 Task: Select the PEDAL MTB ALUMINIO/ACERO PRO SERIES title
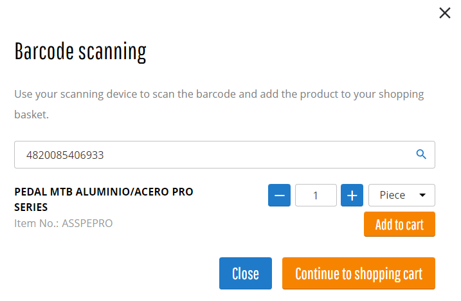(x=104, y=199)
